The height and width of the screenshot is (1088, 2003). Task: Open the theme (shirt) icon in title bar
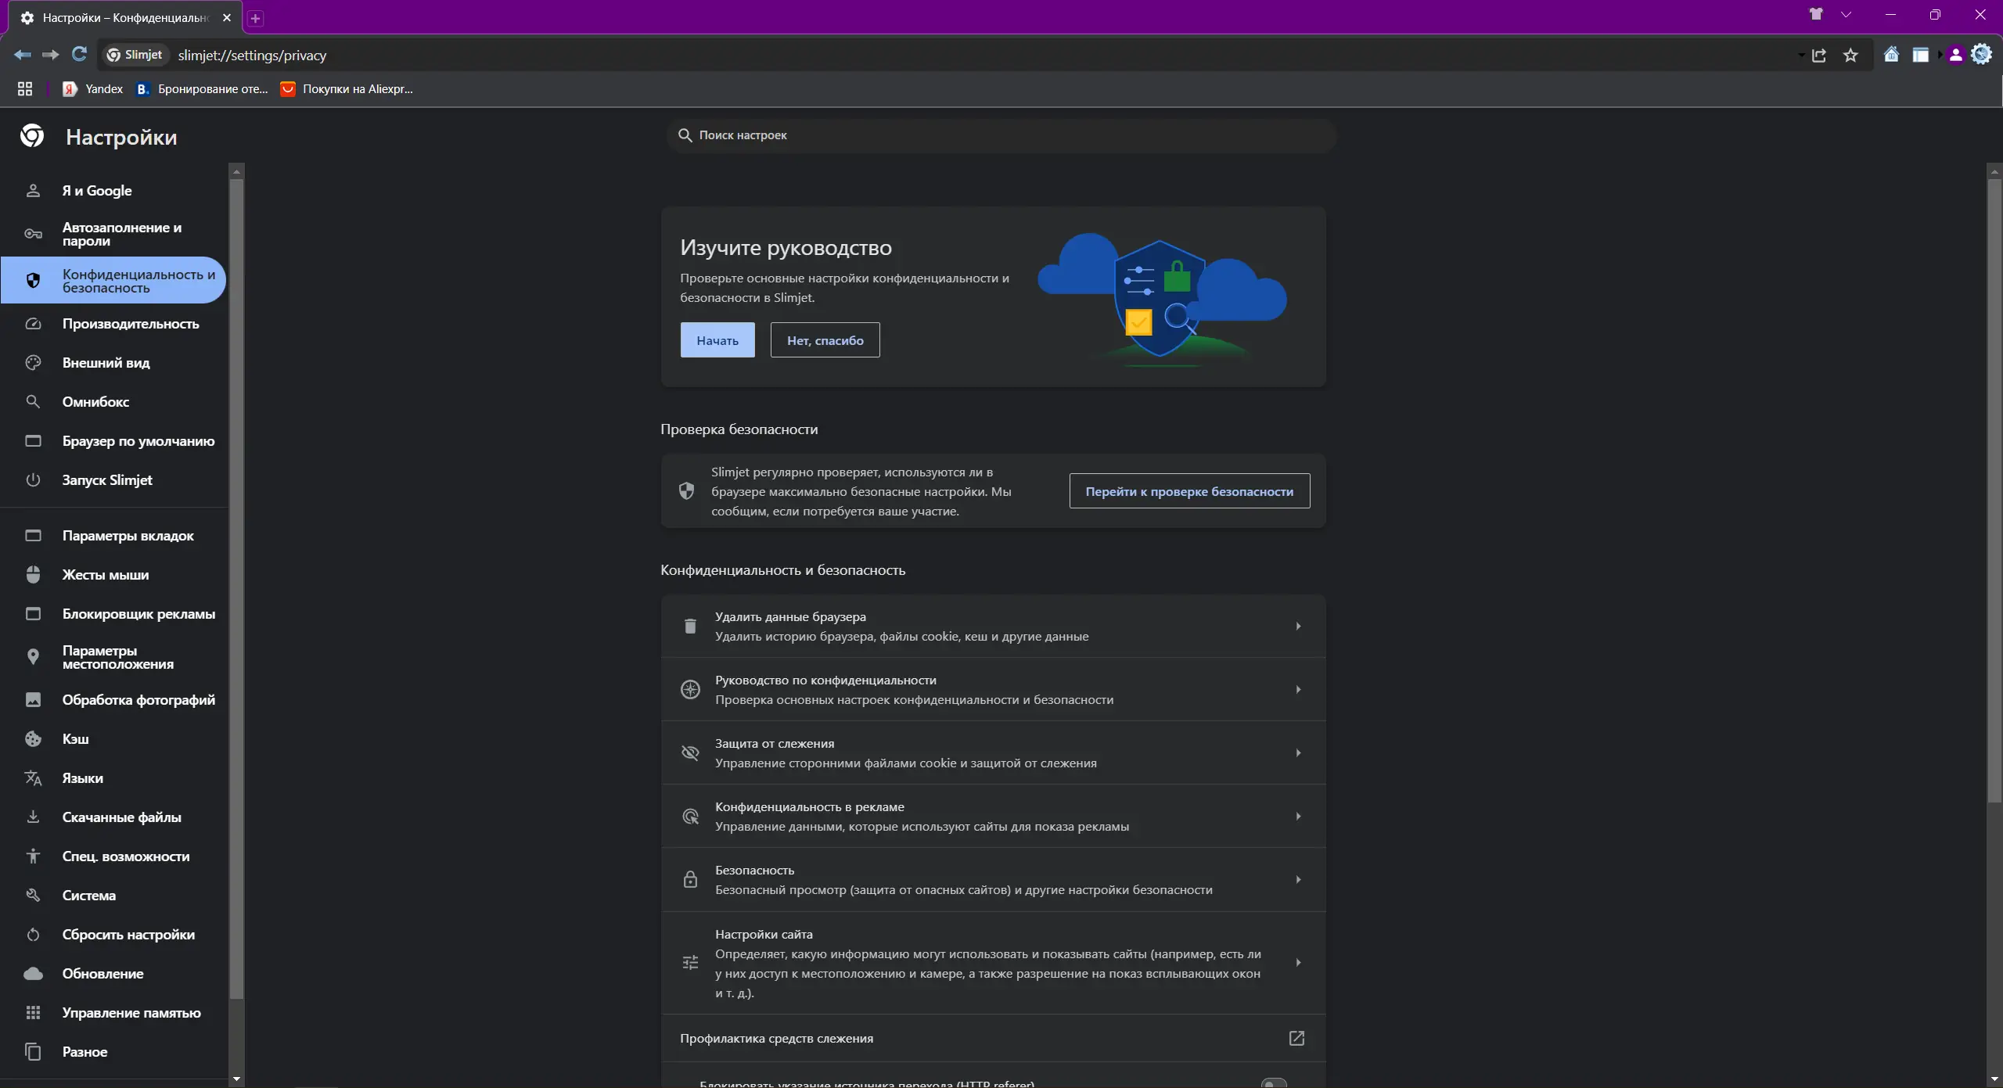click(1816, 14)
